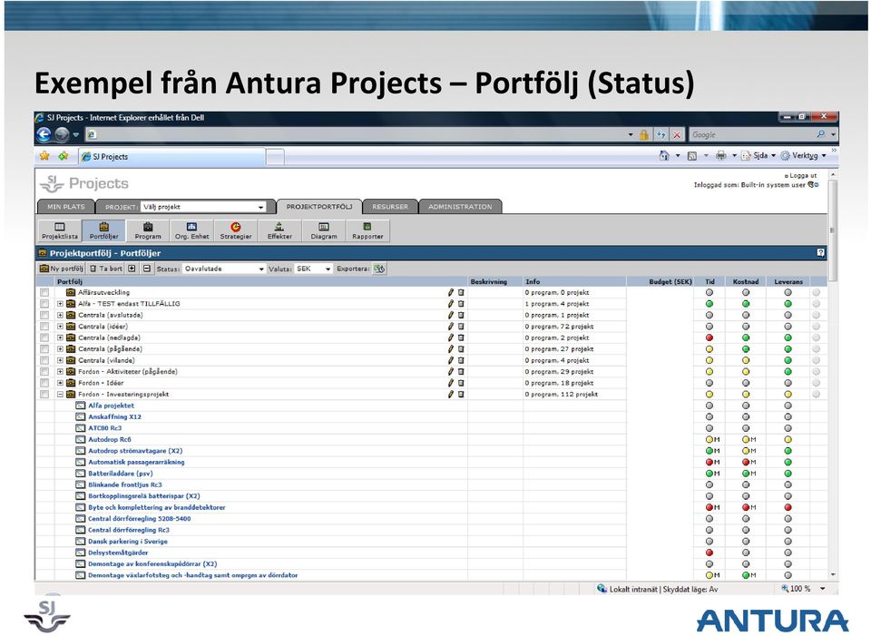The image size is (871, 636).
Task: Switch to the PROJEKTPORTFÖLJ tab
Action: point(319,207)
